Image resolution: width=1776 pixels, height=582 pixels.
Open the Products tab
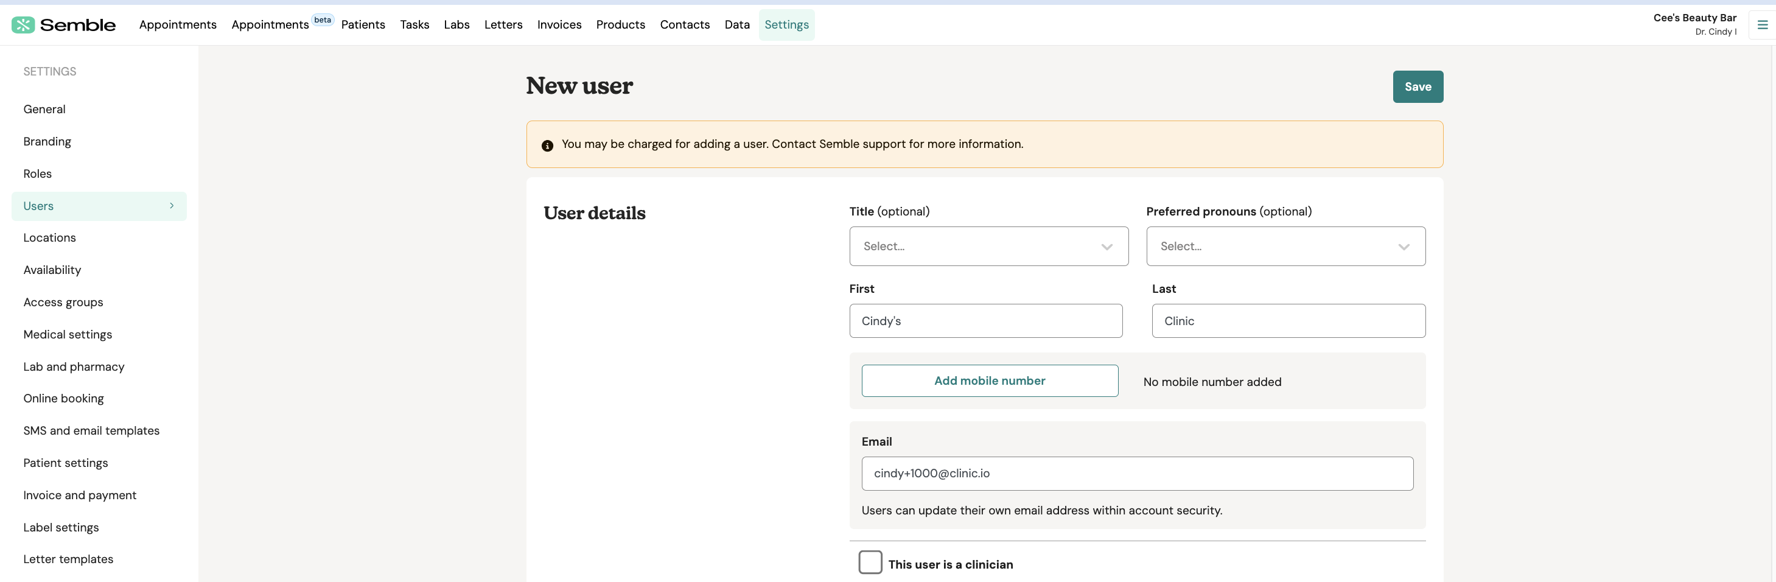(620, 25)
